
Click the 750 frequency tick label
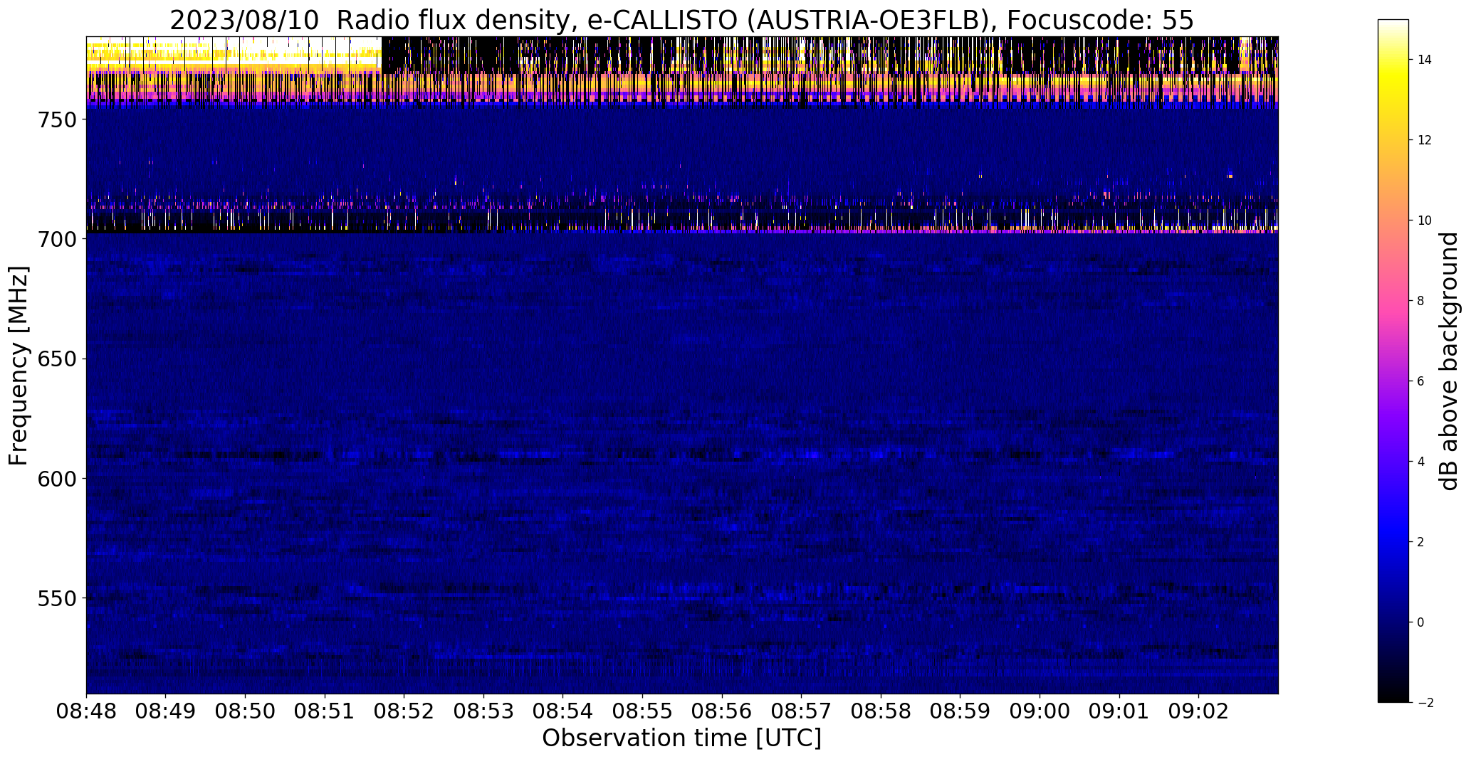click(x=57, y=120)
